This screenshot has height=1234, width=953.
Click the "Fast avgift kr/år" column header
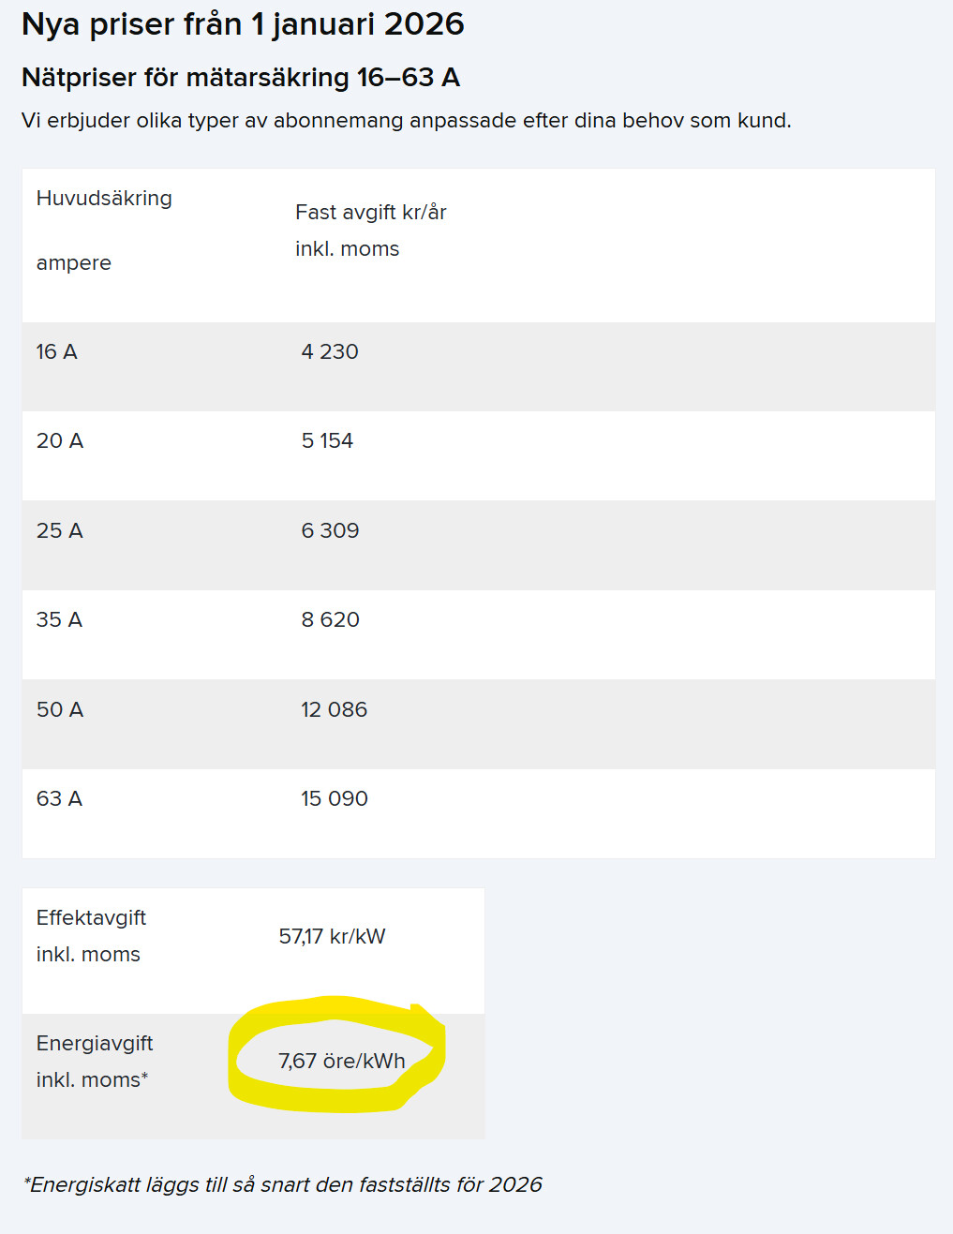point(370,213)
